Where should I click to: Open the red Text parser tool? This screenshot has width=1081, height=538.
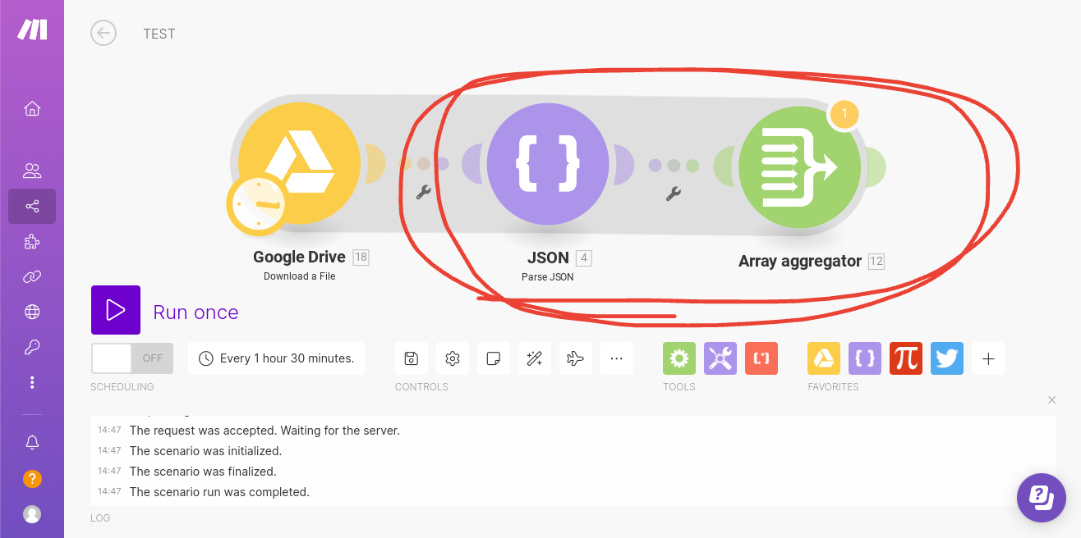pyautogui.click(x=761, y=358)
